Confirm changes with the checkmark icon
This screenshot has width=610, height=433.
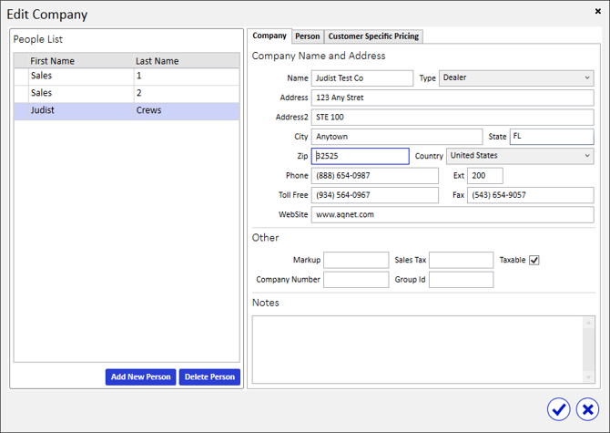pos(559,409)
